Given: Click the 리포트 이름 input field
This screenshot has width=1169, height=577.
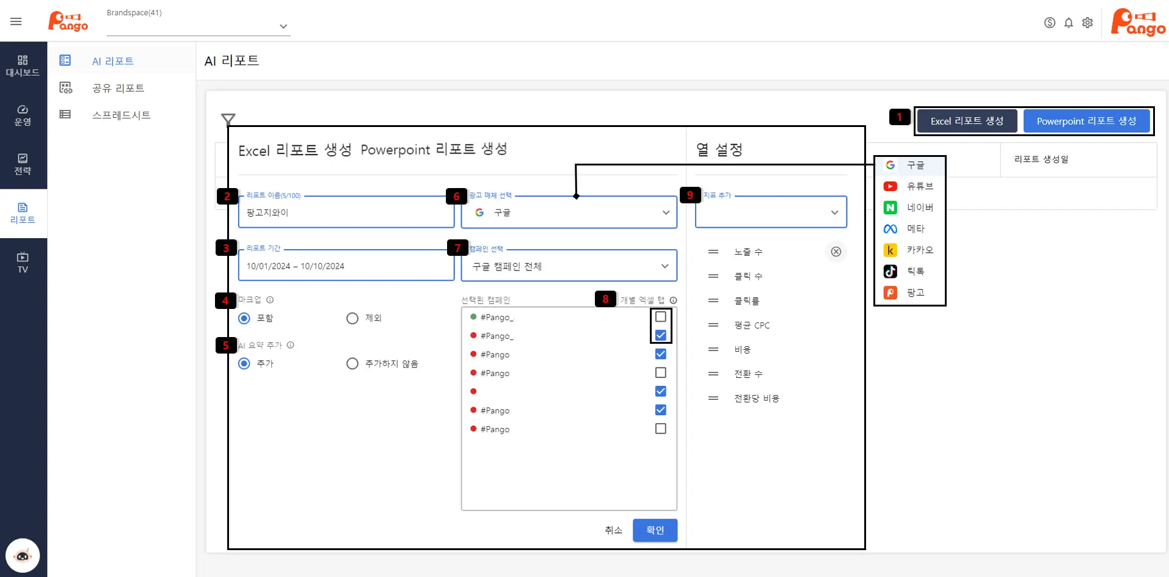Looking at the screenshot, I should (x=345, y=212).
